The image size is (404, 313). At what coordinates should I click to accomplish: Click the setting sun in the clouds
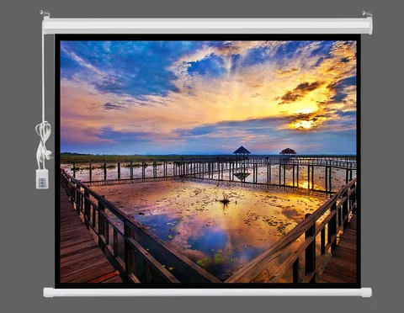pos(304,124)
